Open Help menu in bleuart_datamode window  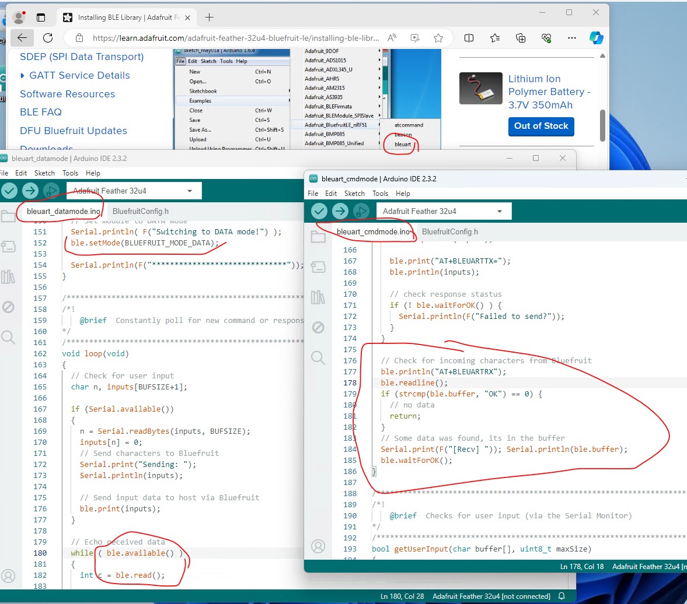pyautogui.click(x=93, y=173)
